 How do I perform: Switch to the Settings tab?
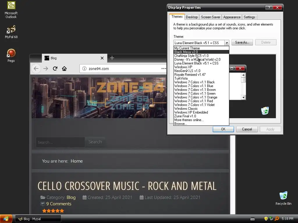(x=249, y=17)
